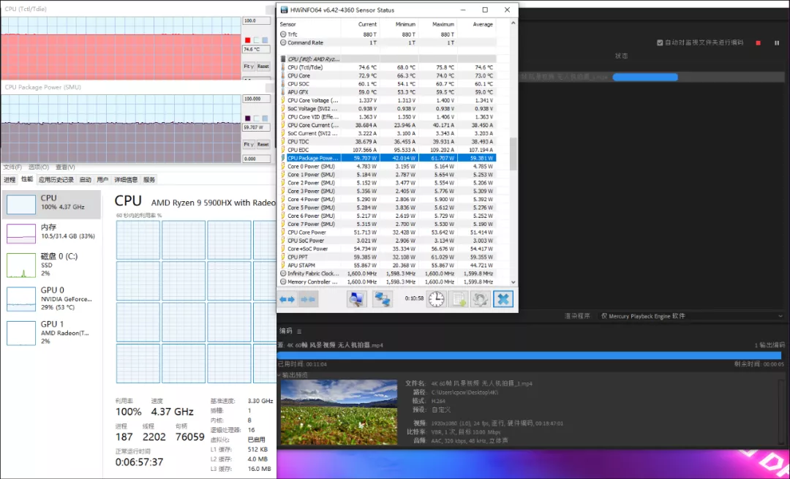Click Command Rate sensor row icon
Viewport: 790px width, 479px height.
(283, 43)
